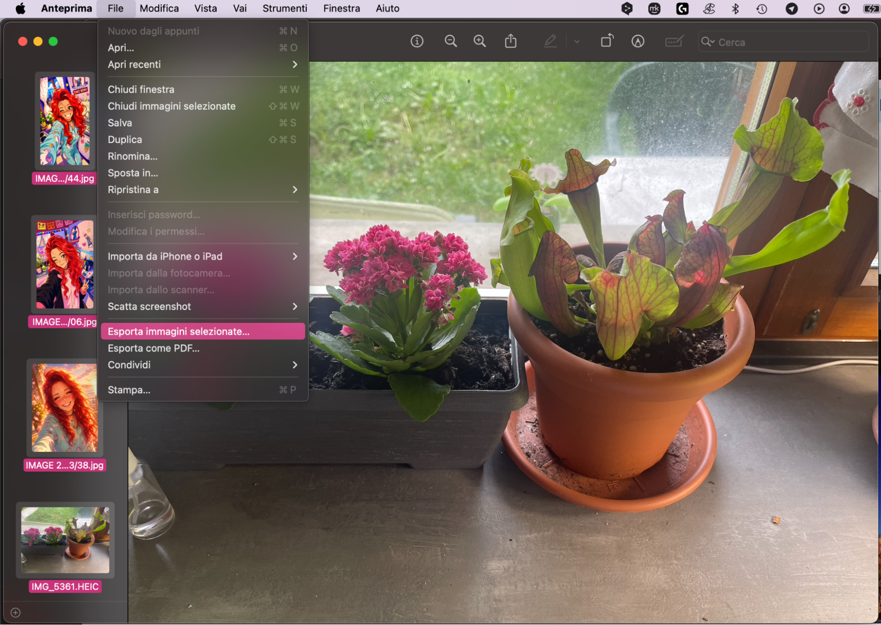Open the Strumenti menu

(285, 8)
